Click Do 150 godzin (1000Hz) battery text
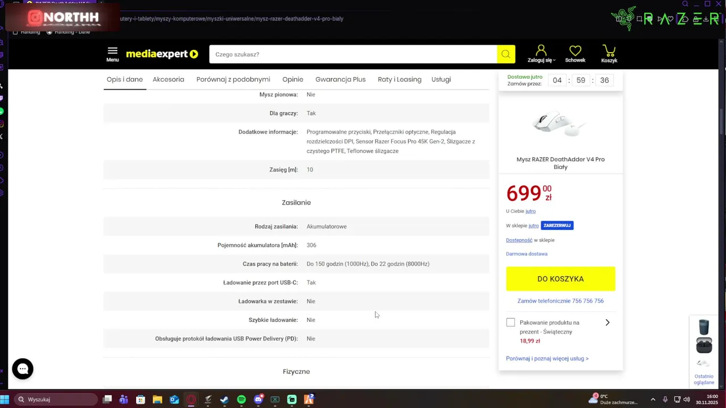Image resolution: width=726 pixels, height=408 pixels. pos(337,264)
